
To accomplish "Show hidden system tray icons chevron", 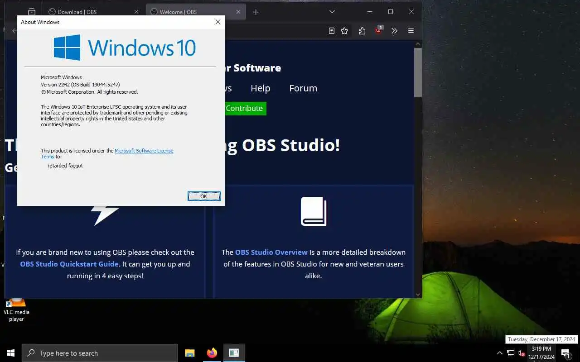I will click(x=500, y=353).
